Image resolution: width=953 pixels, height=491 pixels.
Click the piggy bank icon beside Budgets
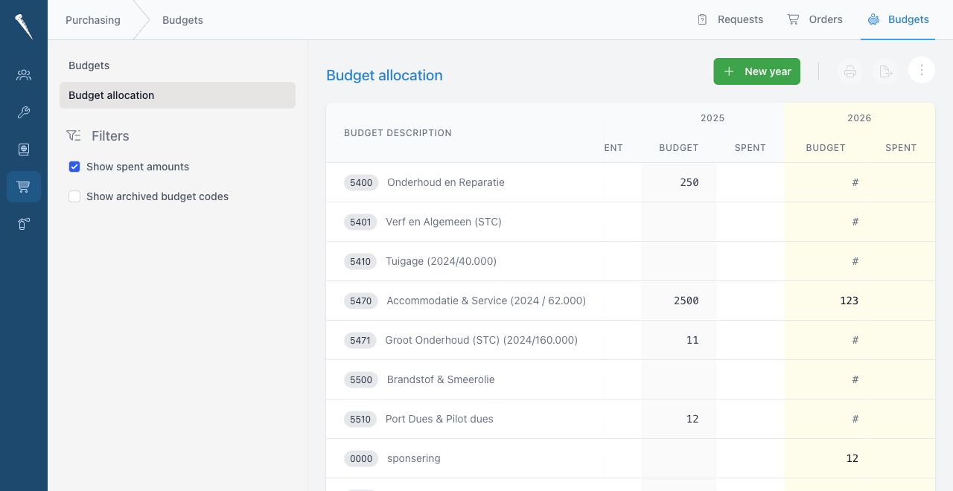(873, 19)
